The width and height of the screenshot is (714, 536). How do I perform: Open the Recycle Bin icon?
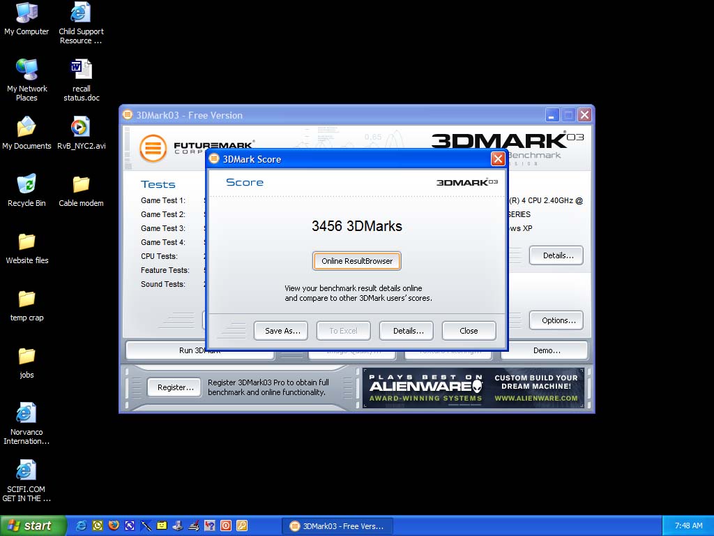click(26, 190)
